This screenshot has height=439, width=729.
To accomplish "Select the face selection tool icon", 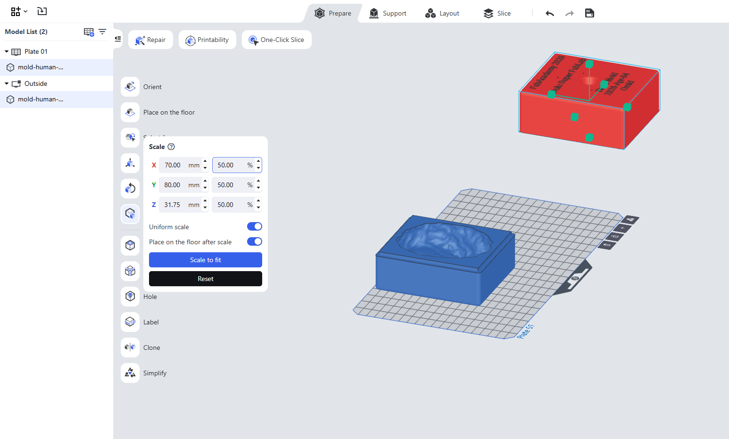I will [x=130, y=138].
